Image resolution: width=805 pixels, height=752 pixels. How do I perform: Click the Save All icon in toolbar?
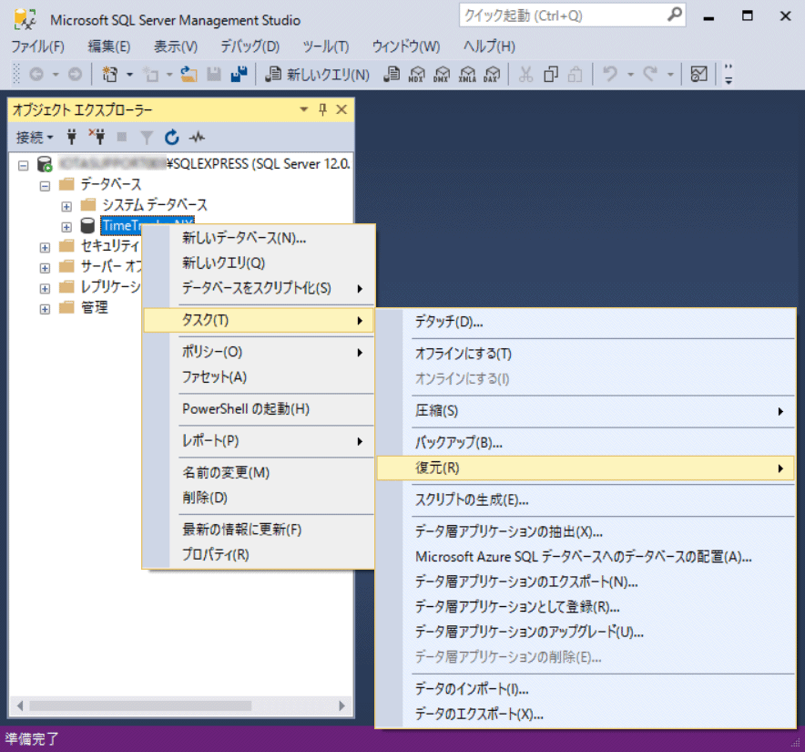tap(239, 75)
